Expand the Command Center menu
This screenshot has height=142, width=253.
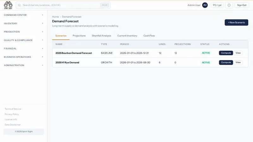23,15
